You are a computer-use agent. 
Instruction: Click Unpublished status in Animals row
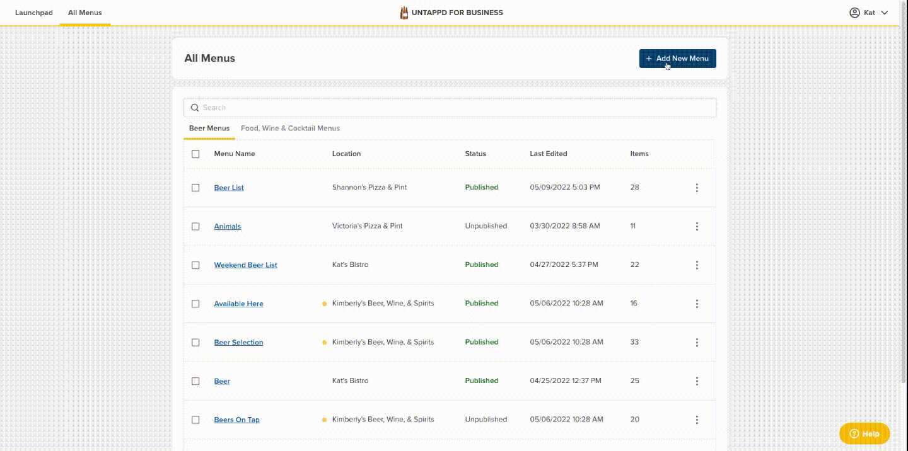click(x=486, y=226)
